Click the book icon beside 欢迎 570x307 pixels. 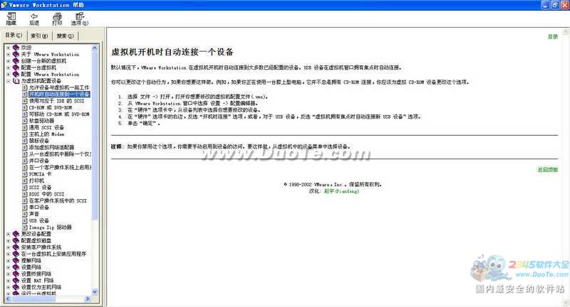pos(16,48)
